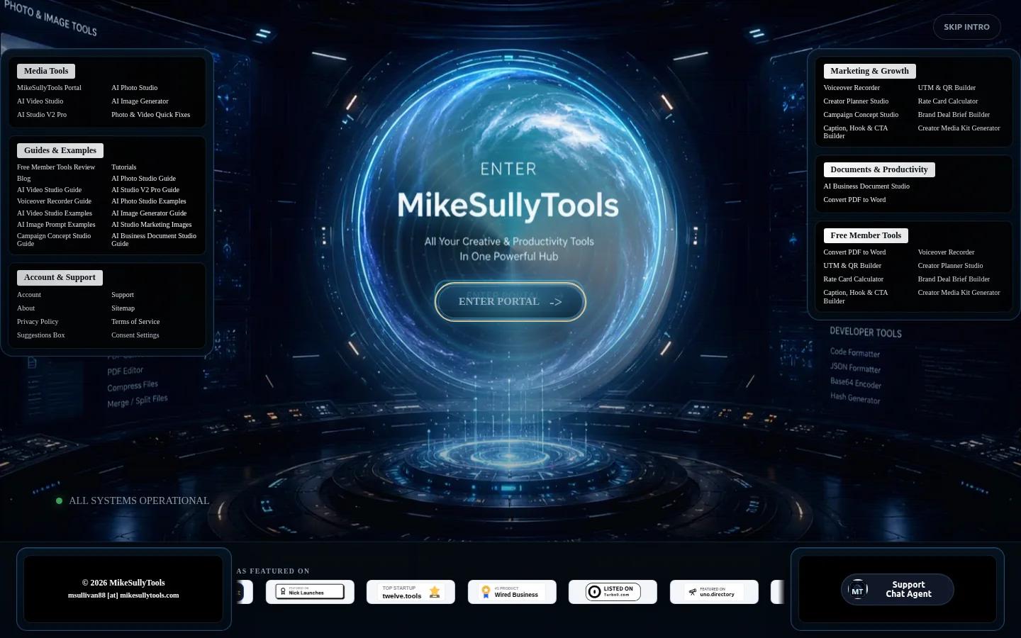
Task: Visit the Blog link
Action: pyautogui.click(x=24, y=179)
